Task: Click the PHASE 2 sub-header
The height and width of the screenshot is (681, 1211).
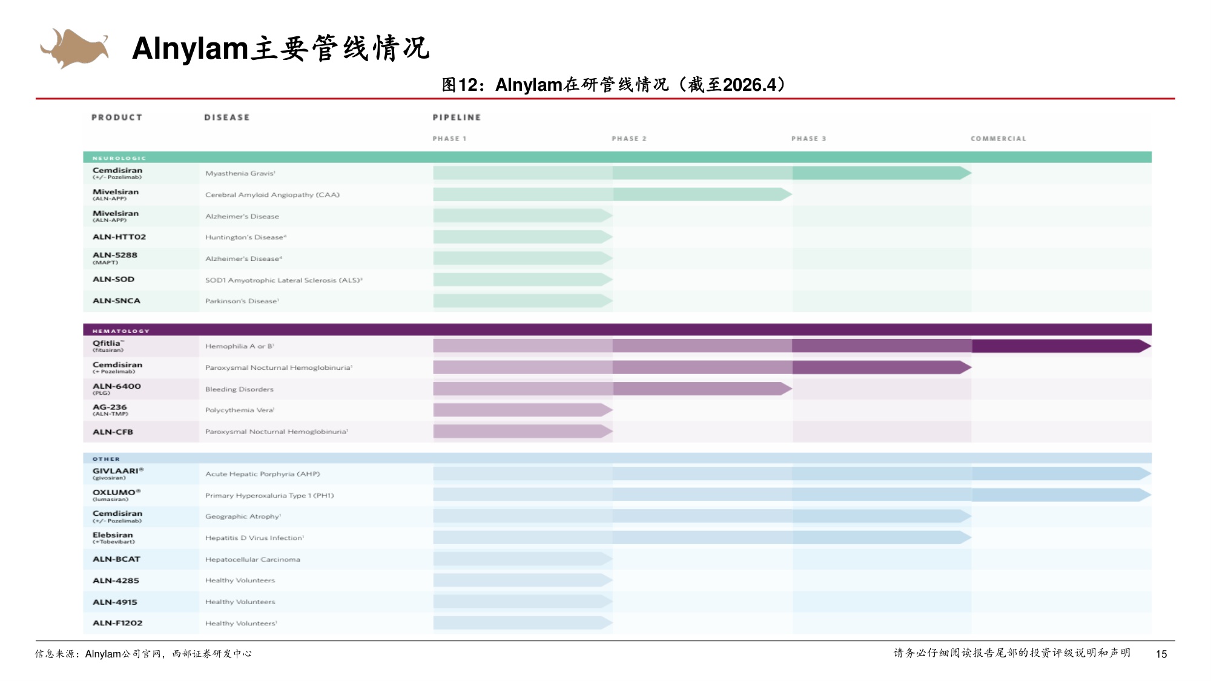Action: [x=629, y=139]
